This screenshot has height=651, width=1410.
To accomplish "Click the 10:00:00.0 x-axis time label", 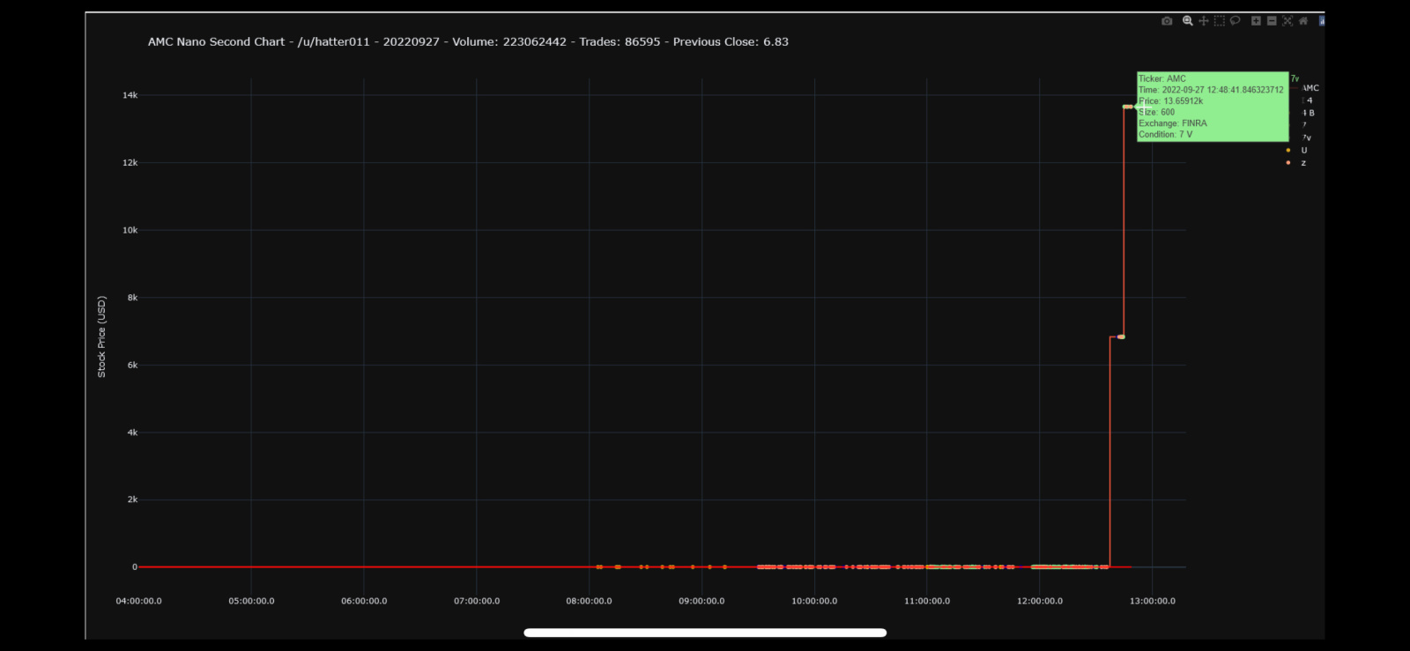I will point(814,601).
